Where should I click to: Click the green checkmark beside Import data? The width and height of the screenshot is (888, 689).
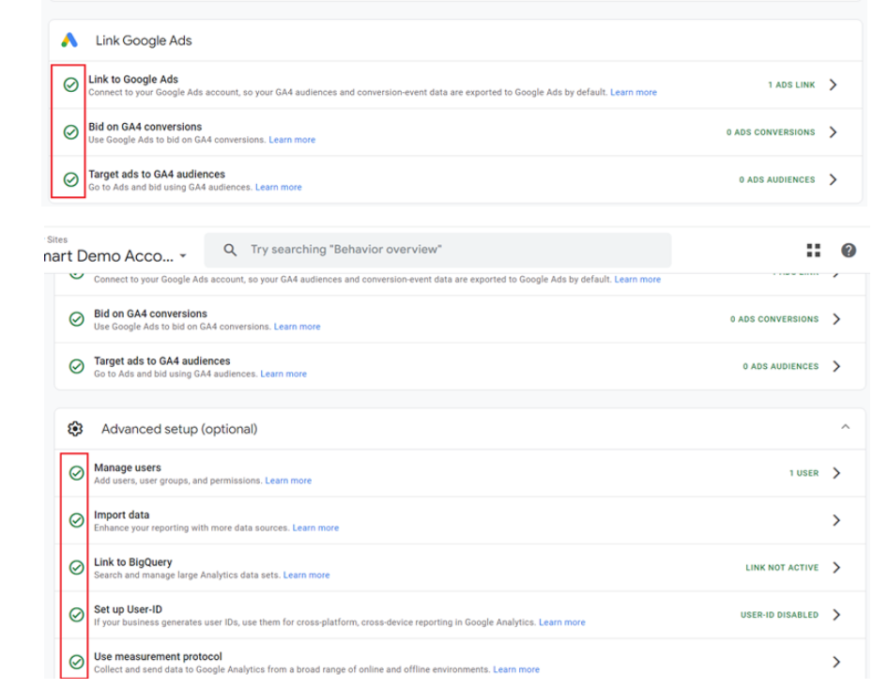tap(73, 520)
